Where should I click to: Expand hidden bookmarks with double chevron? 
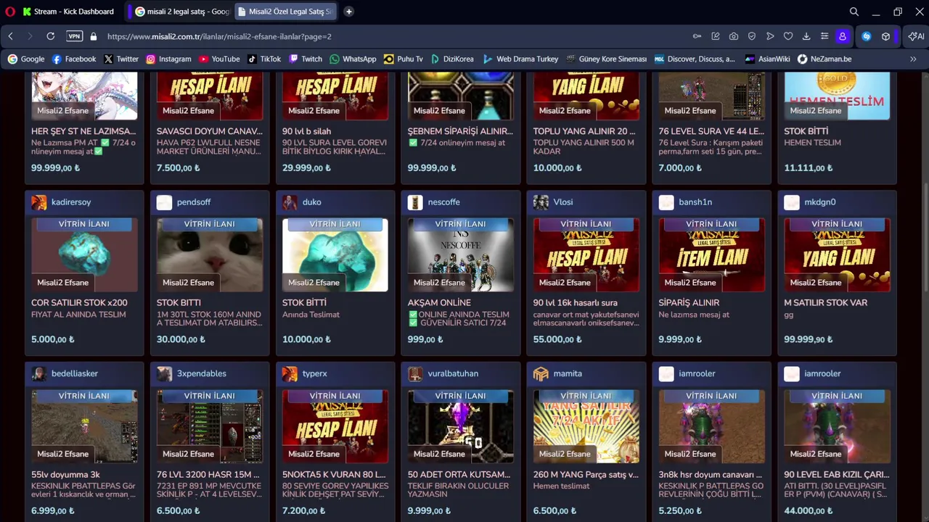(913, 59)
